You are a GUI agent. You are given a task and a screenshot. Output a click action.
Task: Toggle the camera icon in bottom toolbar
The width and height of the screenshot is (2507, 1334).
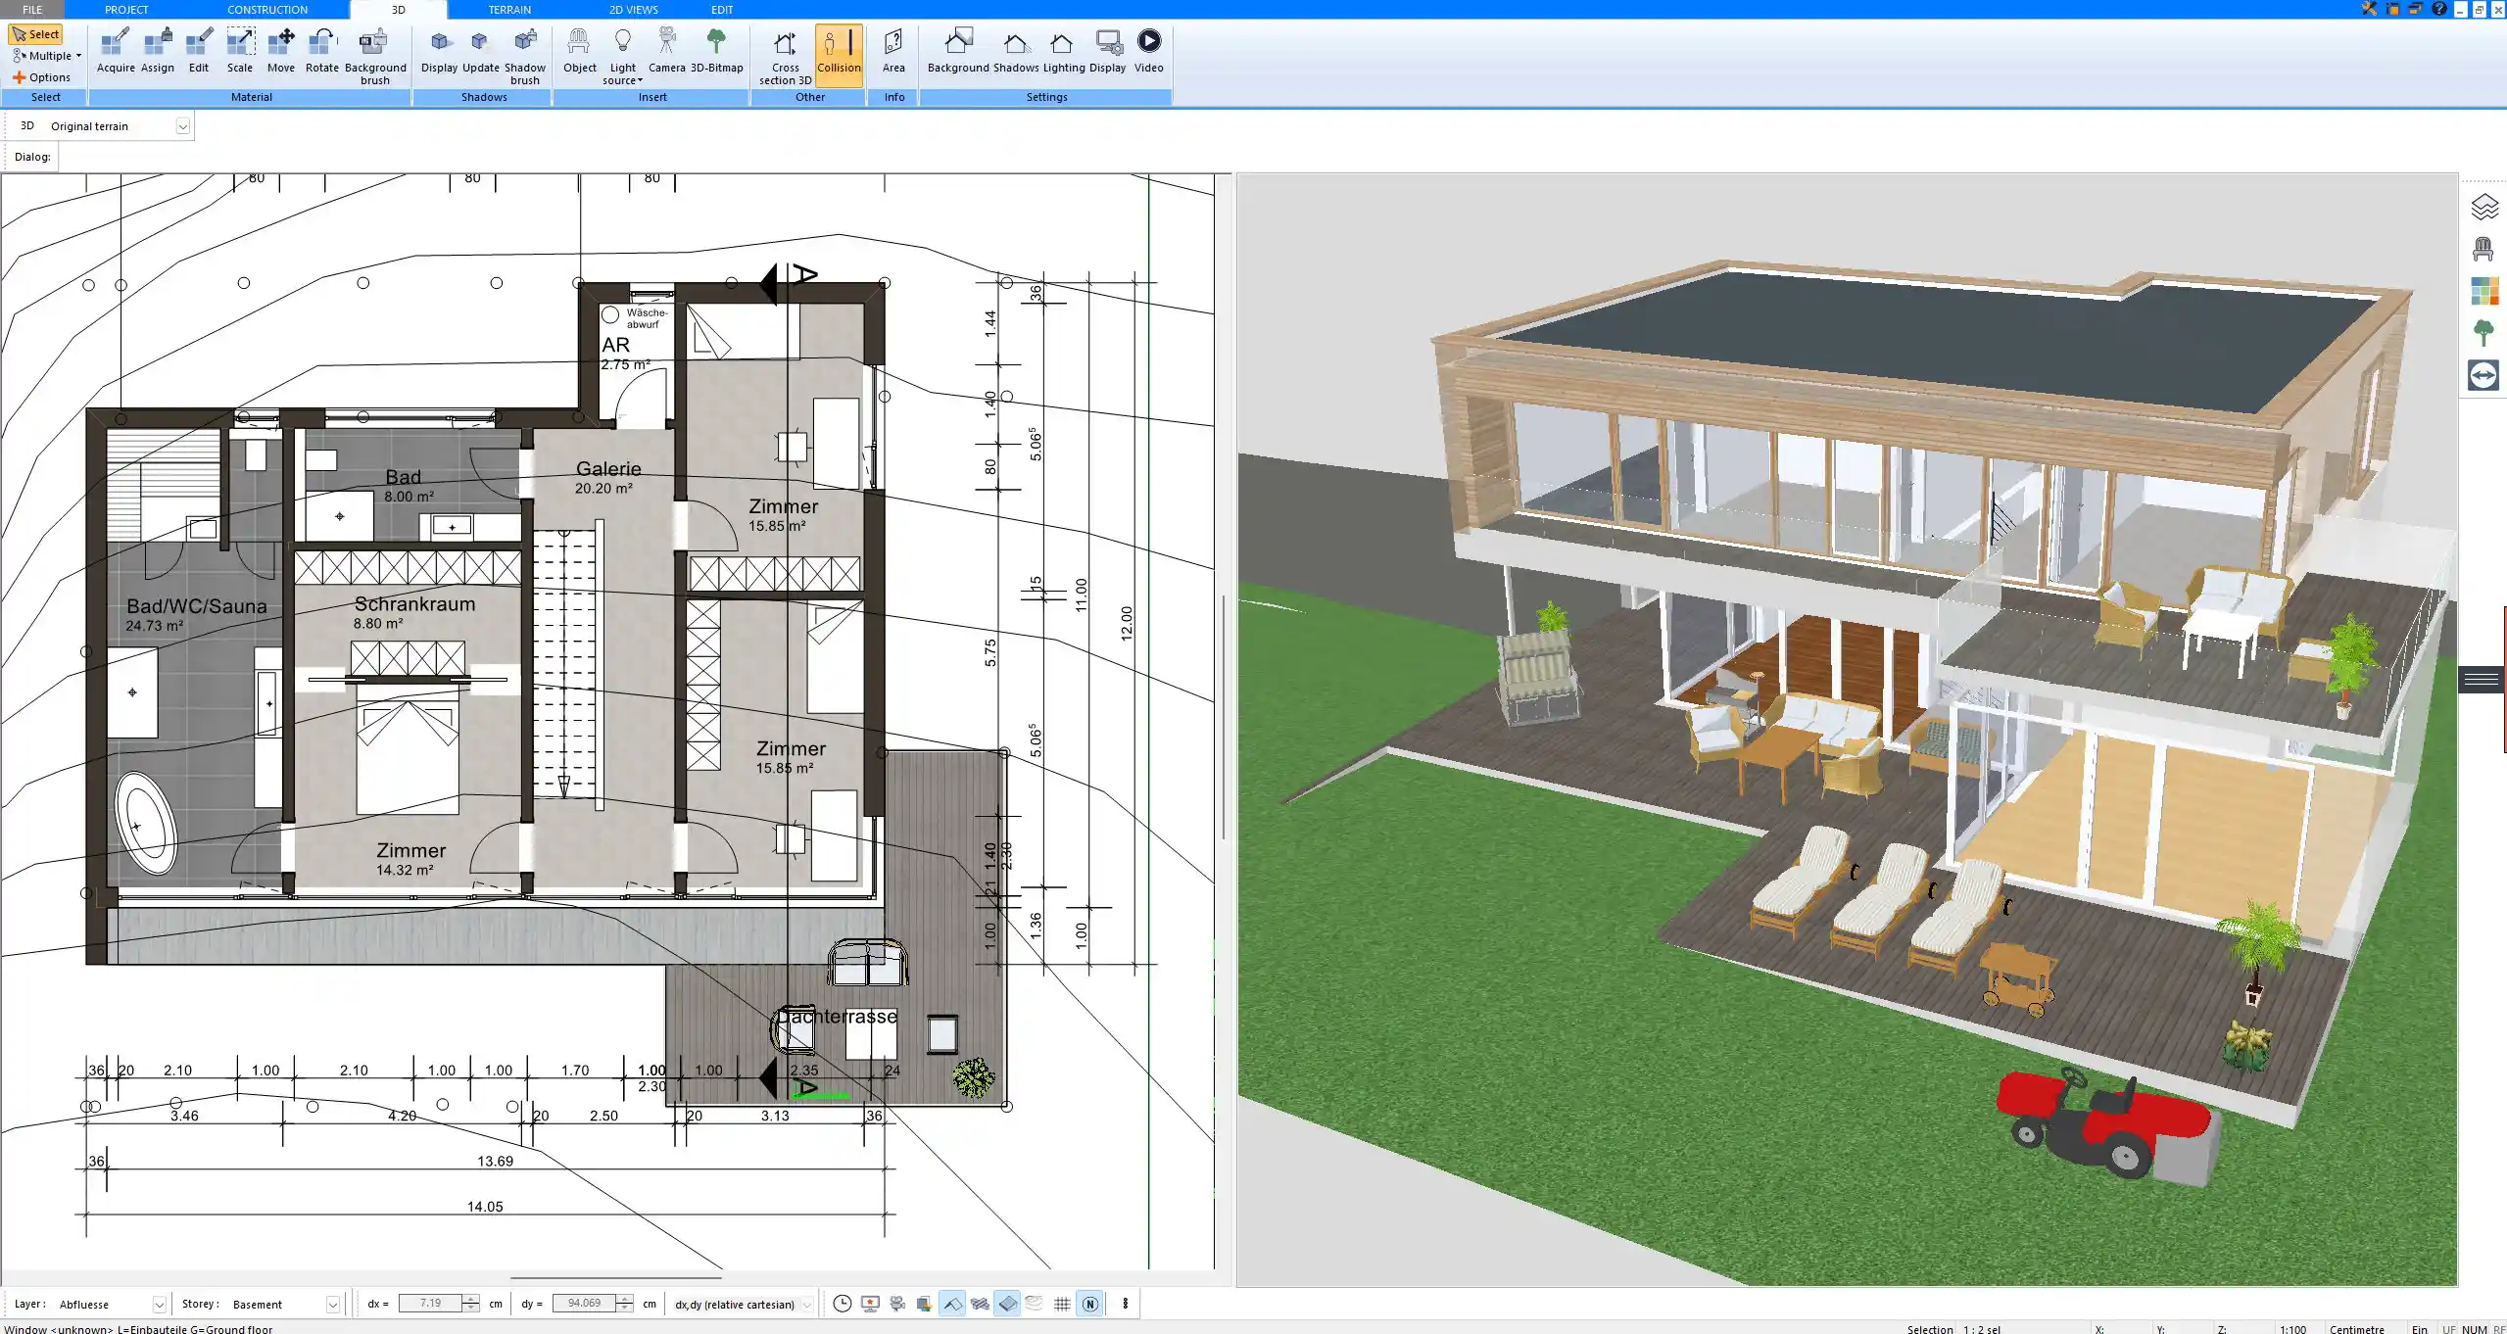897,1304
